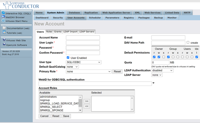The image size is (200, 123).
Task: Open the Primary Role dropdown
Action: pos(89,71)
